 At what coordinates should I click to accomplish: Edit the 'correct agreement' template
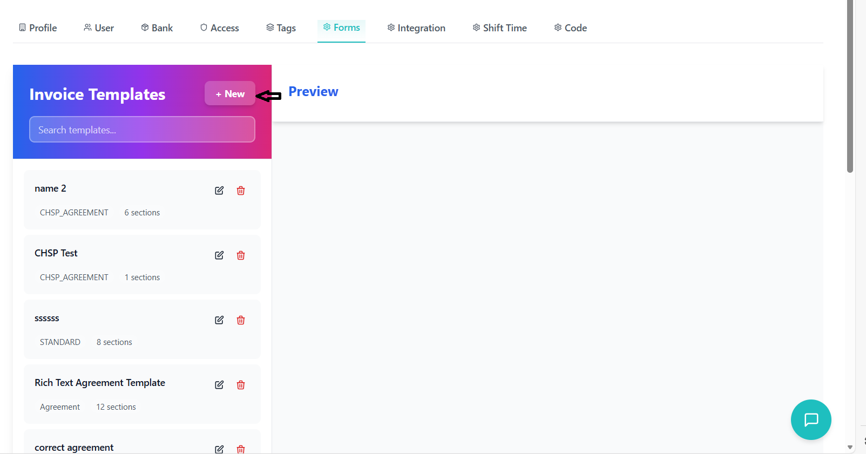[219, 449]
